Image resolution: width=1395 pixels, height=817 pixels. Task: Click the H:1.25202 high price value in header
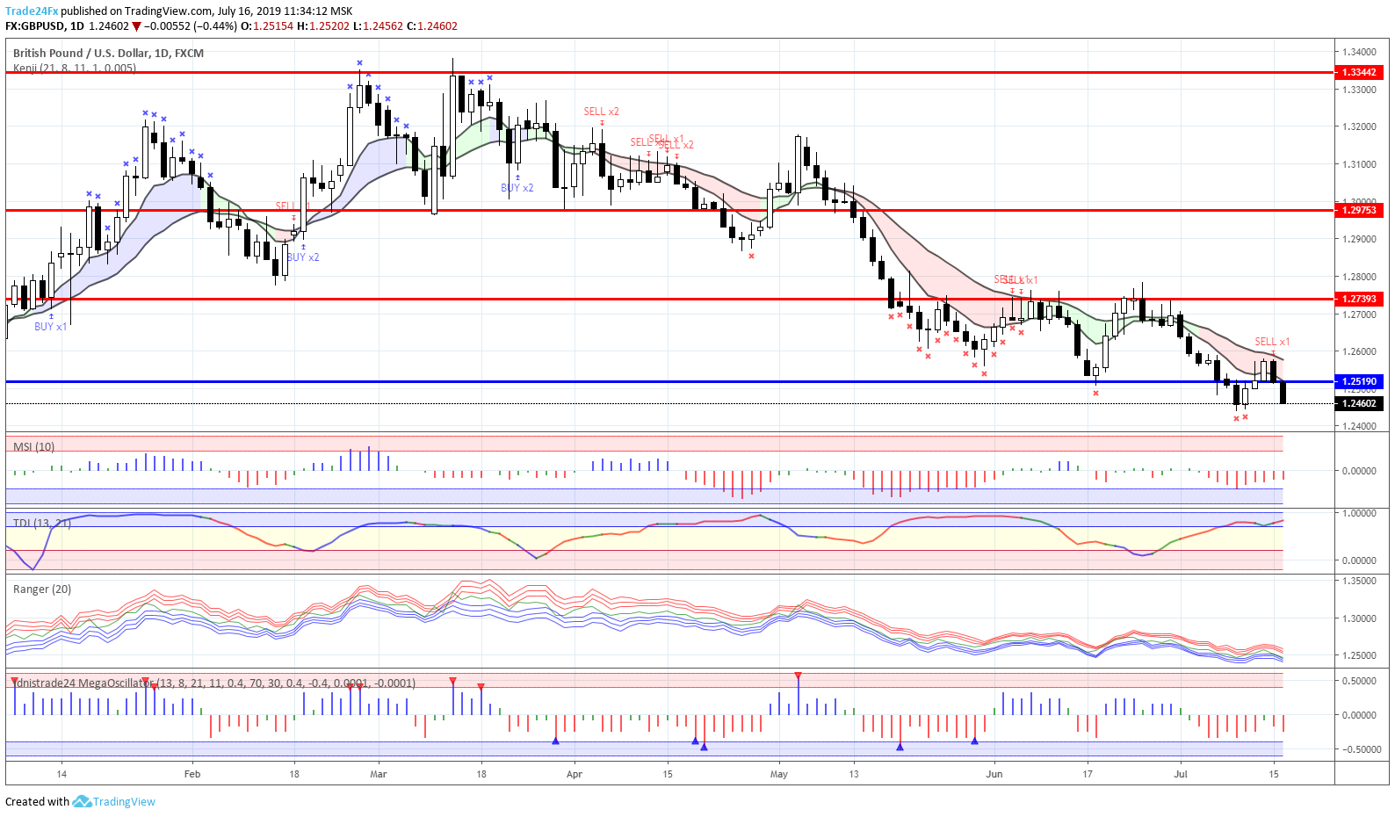tap(323, 26)
